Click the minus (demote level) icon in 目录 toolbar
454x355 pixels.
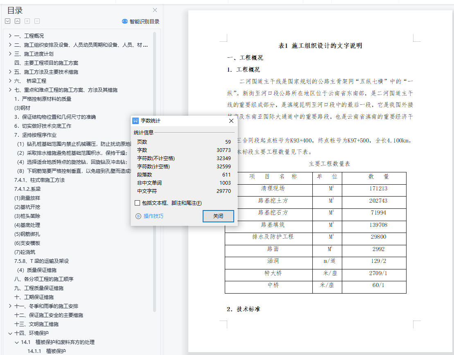(x=37, y=21)
